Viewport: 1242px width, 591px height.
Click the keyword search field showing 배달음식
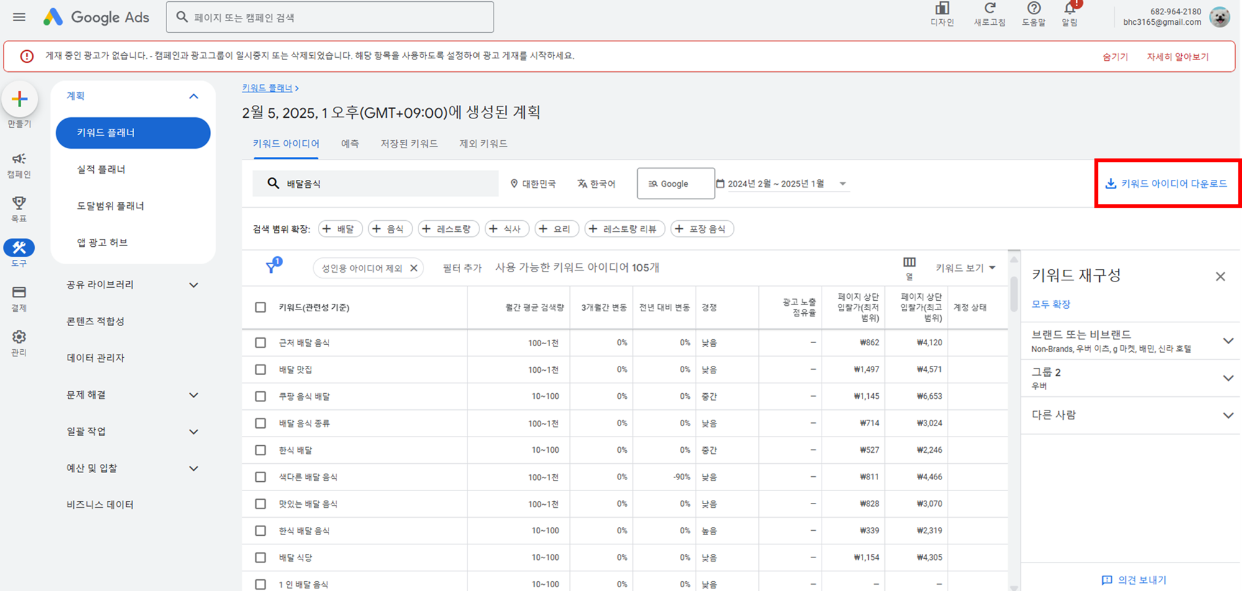pos(376,183)
